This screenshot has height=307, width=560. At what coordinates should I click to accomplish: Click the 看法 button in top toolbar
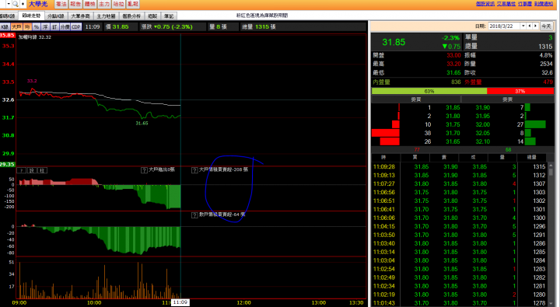(61, 4)
